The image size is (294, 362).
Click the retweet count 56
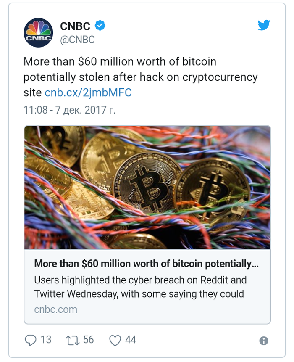click(88, 340)
